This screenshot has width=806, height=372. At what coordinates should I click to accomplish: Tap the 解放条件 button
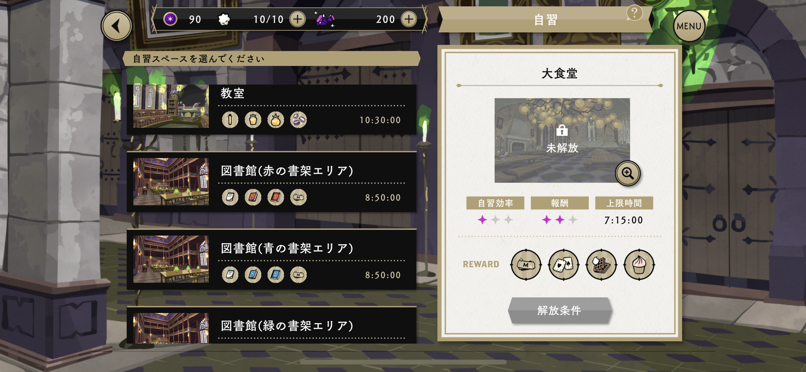(560, 310)
